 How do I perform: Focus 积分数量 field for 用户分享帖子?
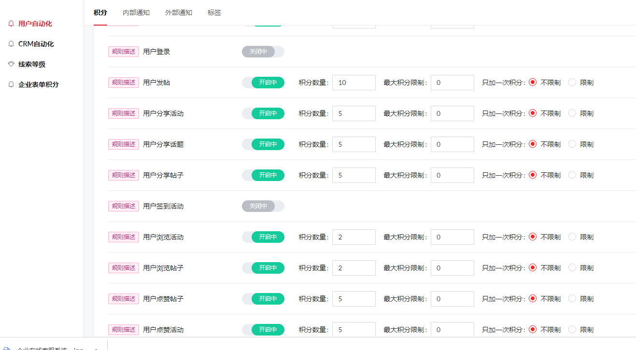coord(354,175)
